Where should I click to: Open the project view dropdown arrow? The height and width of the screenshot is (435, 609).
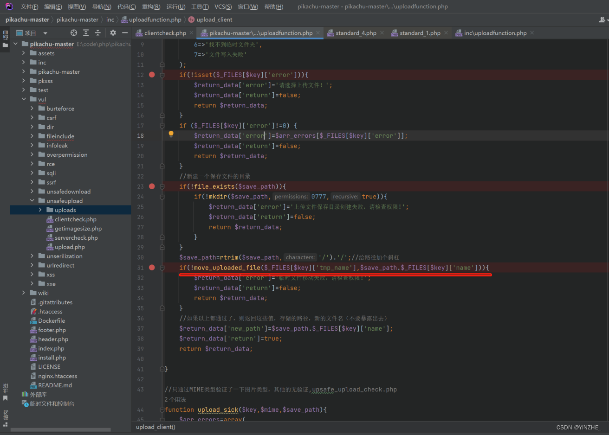(x=45, y=33)
